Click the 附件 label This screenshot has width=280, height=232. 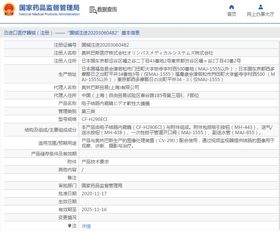(72, 162)
